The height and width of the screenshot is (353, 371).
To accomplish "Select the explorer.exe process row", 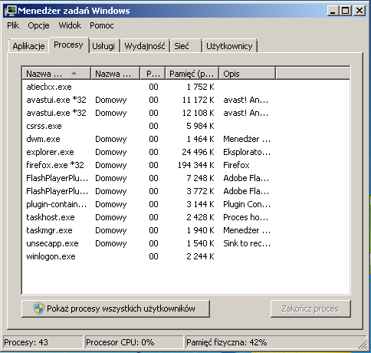I will pos(185,152).
